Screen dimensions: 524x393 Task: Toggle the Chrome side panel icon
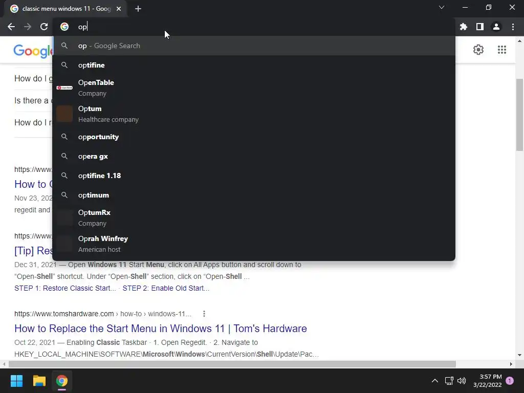coord(480,27)
